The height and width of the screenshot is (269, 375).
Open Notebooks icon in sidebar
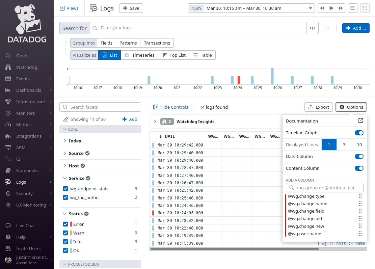8,170
